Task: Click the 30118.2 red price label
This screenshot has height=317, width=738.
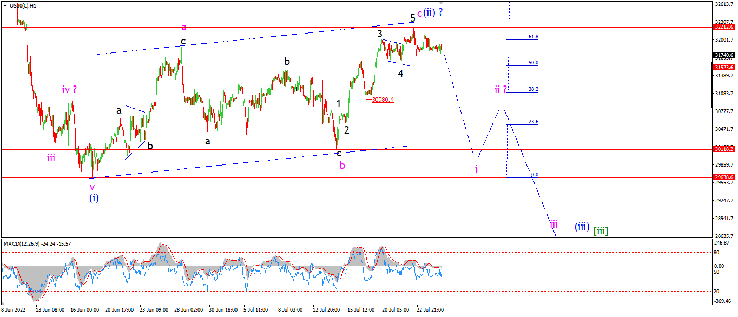Action: coord(724,149)
